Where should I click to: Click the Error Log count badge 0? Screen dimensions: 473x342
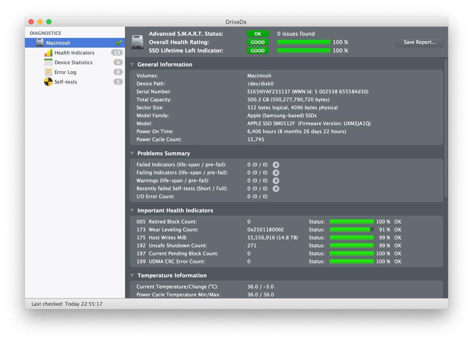(x=118, y=72)
